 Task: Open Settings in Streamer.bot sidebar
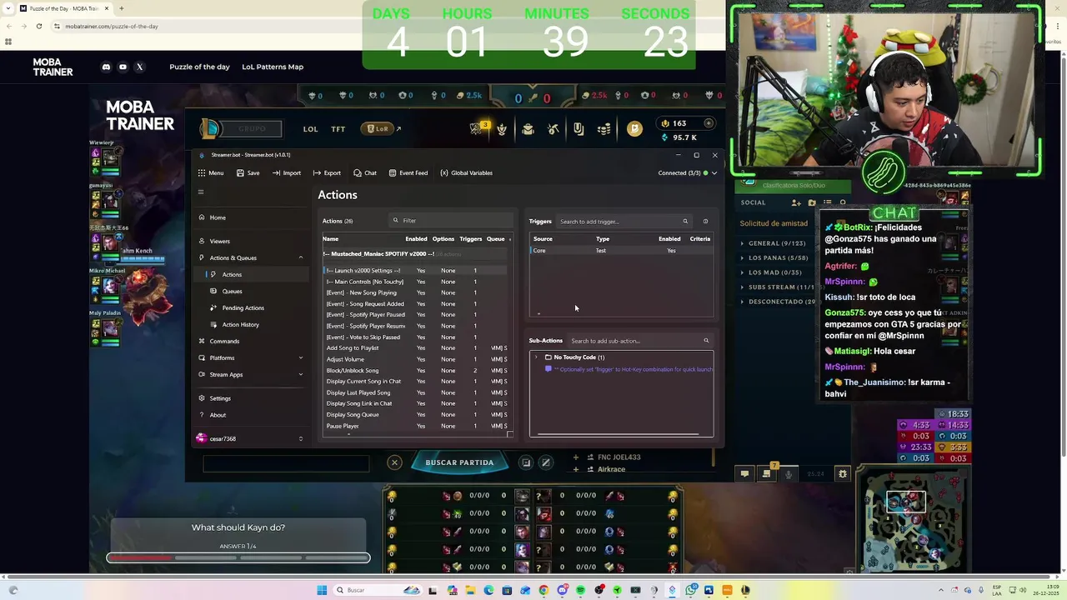[250, 398]
